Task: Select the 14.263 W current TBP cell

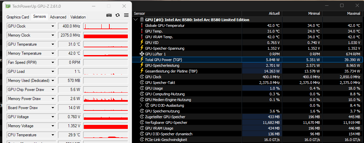Action: coord(262,71)
